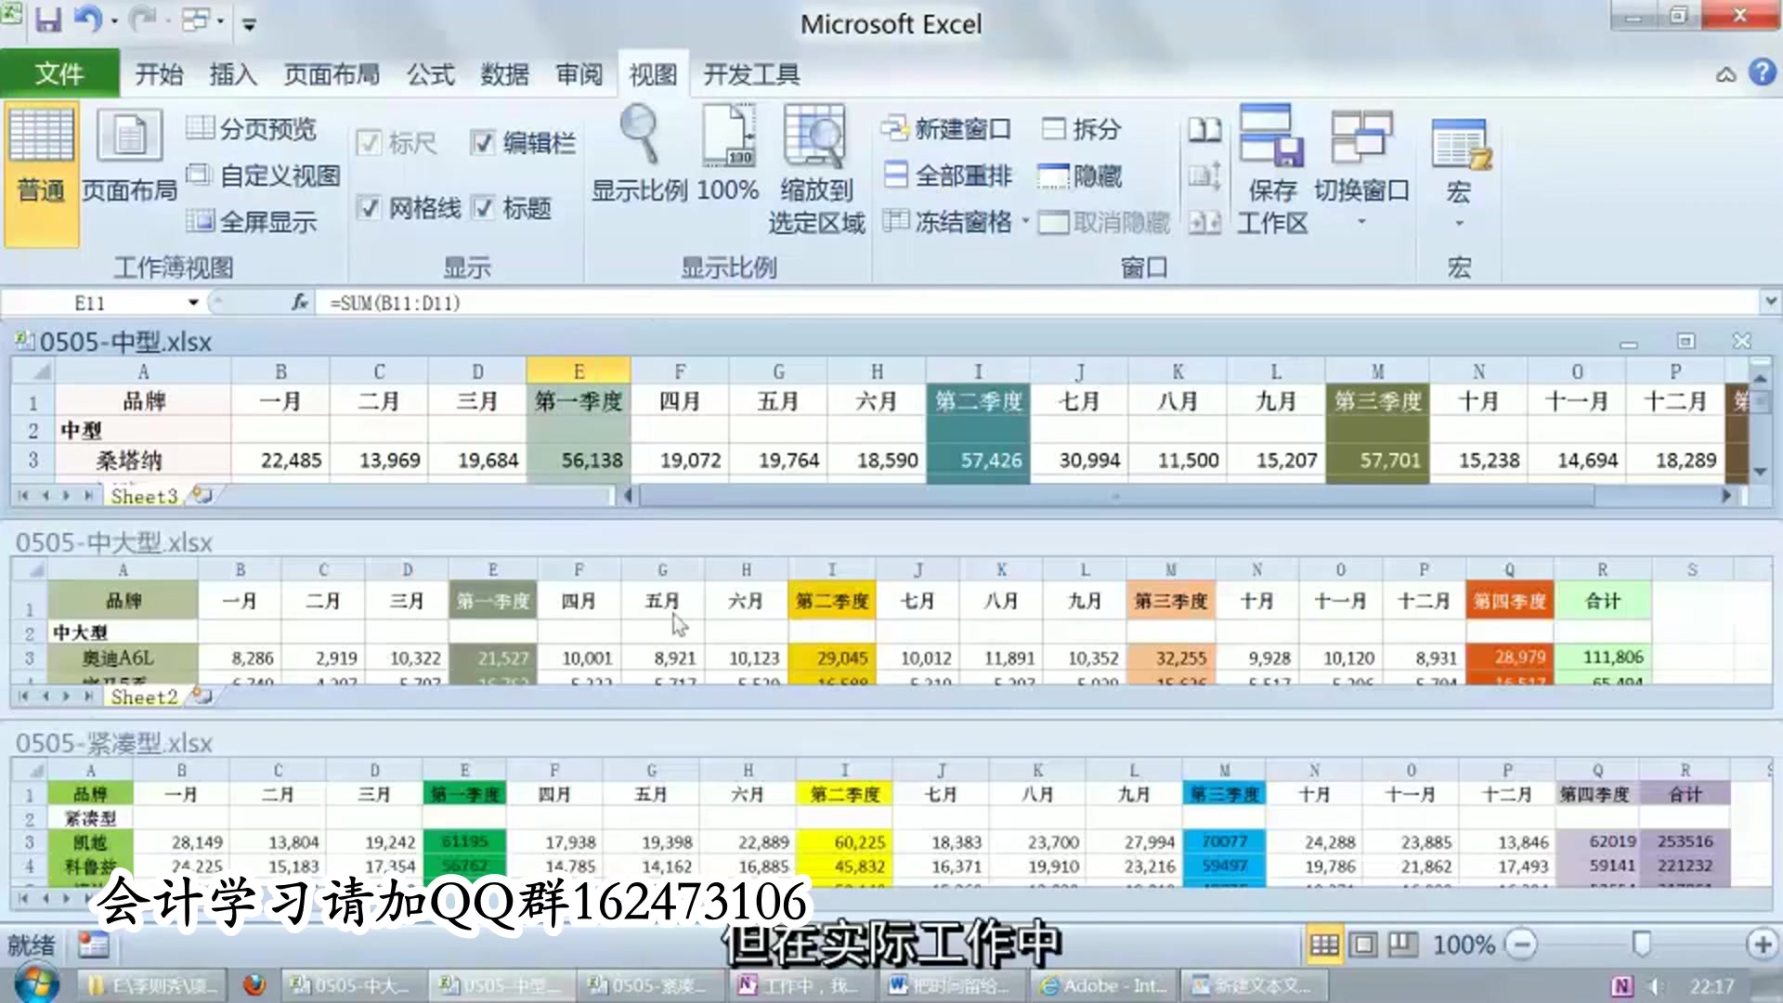Switch to the 开始 Home tab

(x=159, y=74)
